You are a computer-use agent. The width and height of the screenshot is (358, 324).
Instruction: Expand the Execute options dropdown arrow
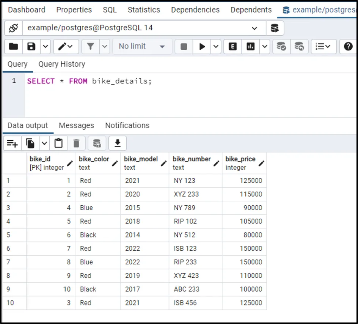tap(216, 46)
